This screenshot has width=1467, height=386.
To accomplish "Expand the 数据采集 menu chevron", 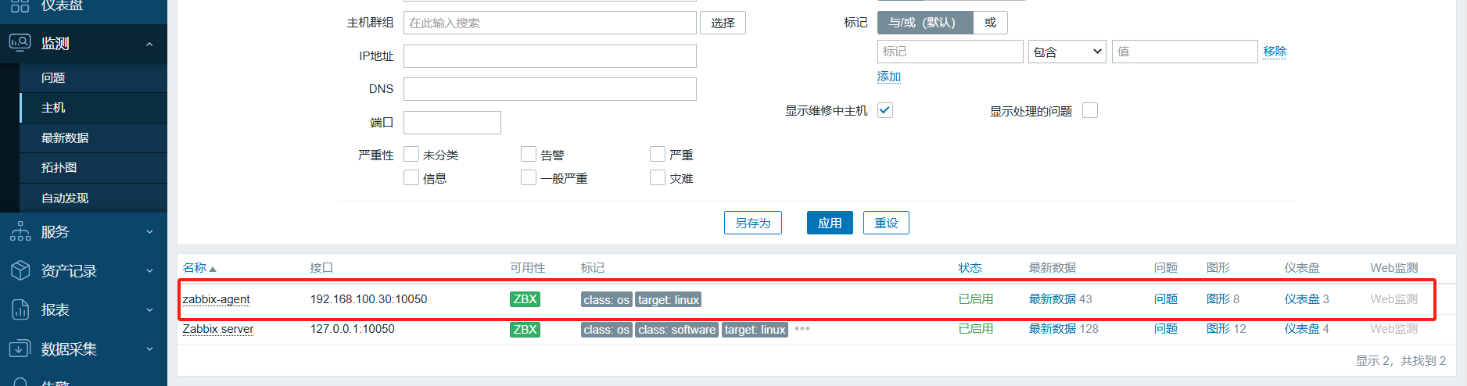I will pos(149,349).
